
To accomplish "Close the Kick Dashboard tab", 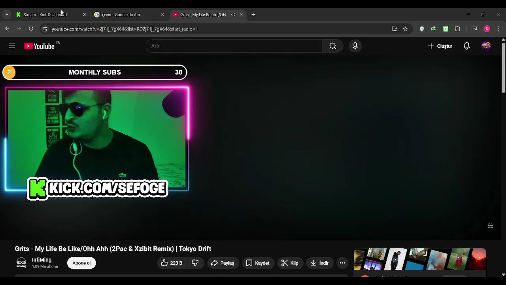I will tap(84, 15).
